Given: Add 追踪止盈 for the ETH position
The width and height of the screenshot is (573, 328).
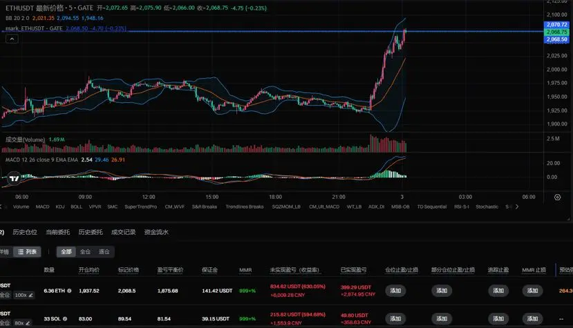Looking at the screenshot, I should point(498,291).
